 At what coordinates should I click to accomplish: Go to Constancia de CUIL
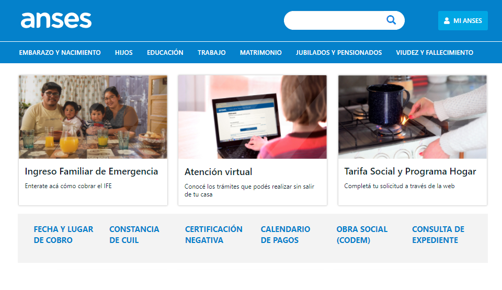pos(134,235)
